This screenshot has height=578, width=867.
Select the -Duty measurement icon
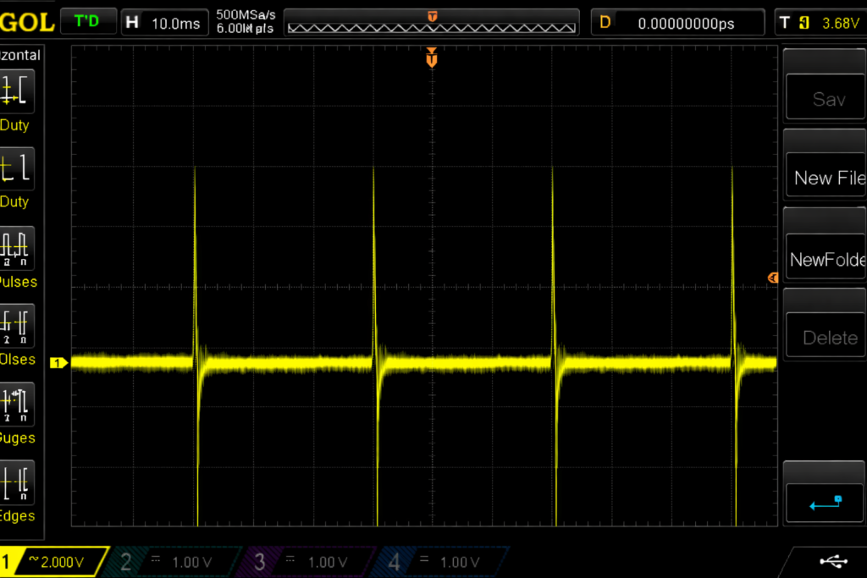[16, 168]
